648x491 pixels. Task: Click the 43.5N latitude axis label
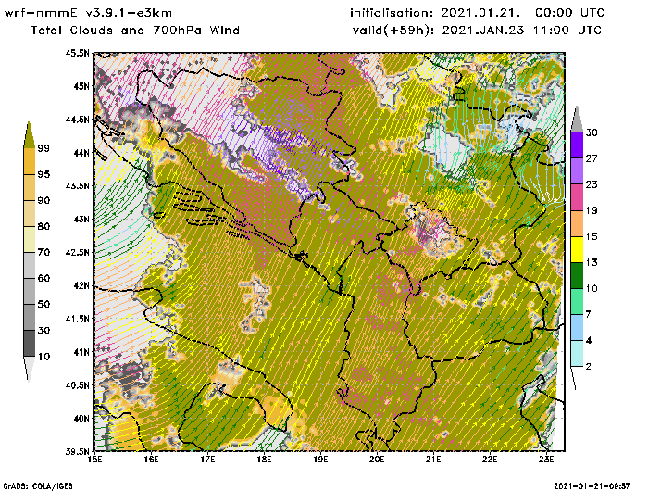coord(77,185)
